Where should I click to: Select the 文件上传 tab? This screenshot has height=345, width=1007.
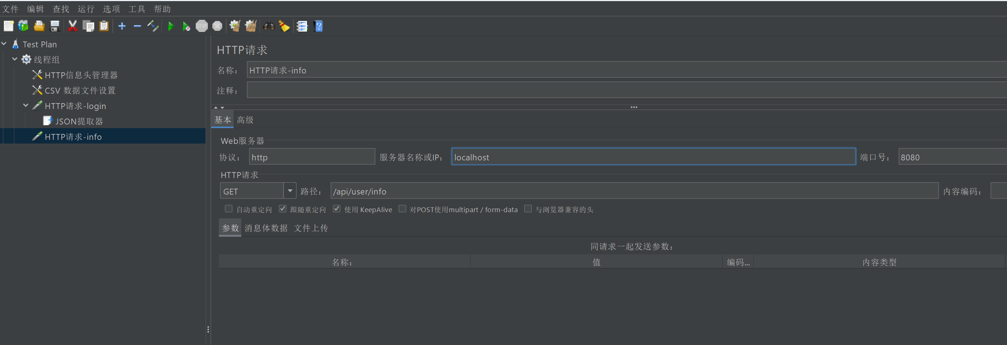(311, 228)
